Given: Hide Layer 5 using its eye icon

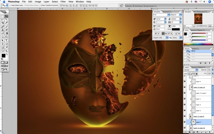Looking at the screenshot, I should point(185,110).
